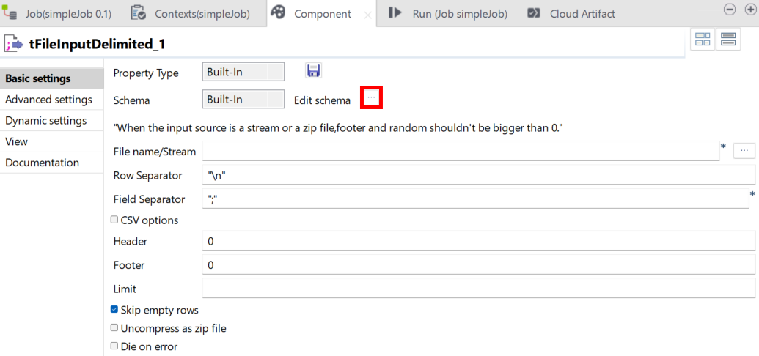Open Dynamic settings section
This screenshot has width=759, height=356.
coord(45,121)
